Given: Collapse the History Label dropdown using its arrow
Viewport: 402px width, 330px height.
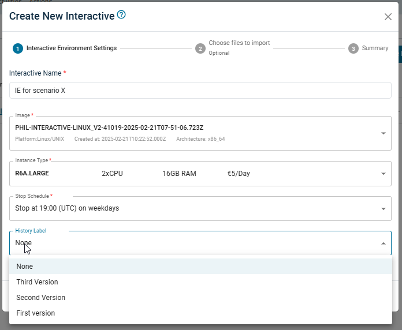Looking at the screenshot, I should (384, 243).
